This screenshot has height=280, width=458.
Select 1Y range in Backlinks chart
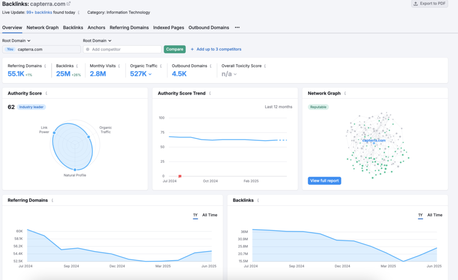click(x=420, y=215)
